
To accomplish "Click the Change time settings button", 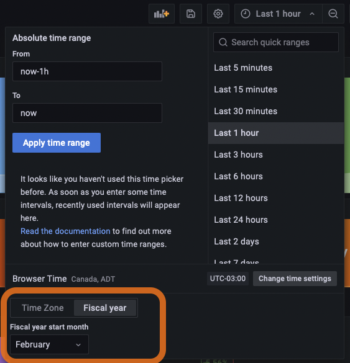I will point(295,279).
